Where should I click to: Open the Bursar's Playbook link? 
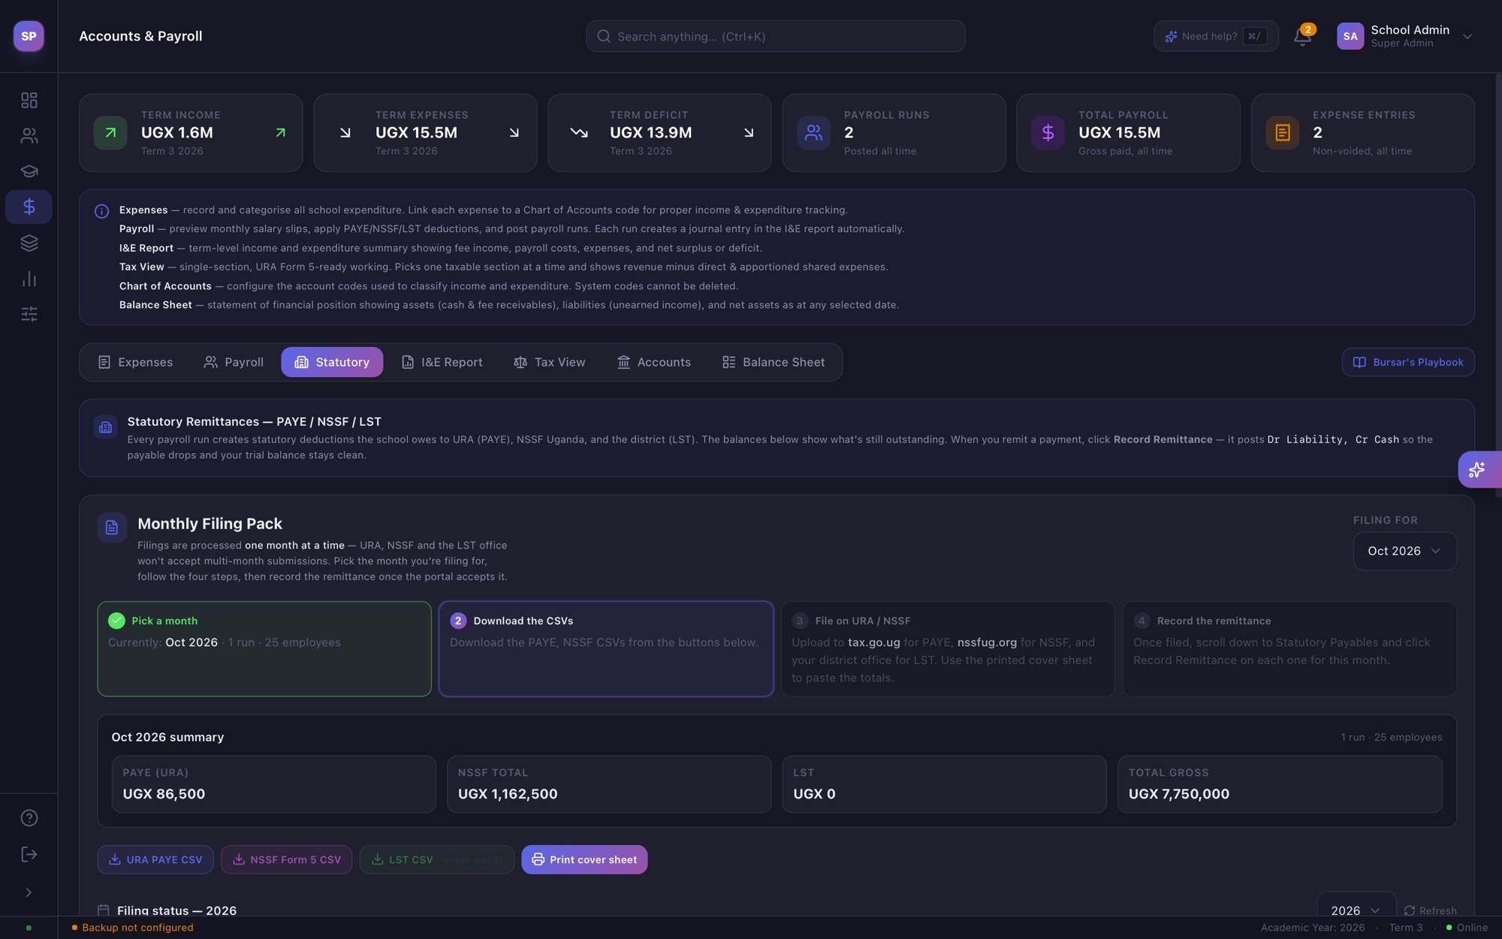pos(1408,362)
